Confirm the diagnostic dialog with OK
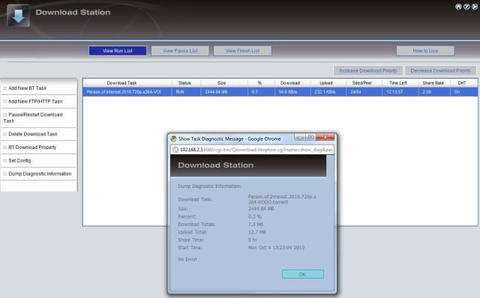Image resolution: width=480 pixels, height=298 pixels. pyautogui.click(x=303, y=274)
